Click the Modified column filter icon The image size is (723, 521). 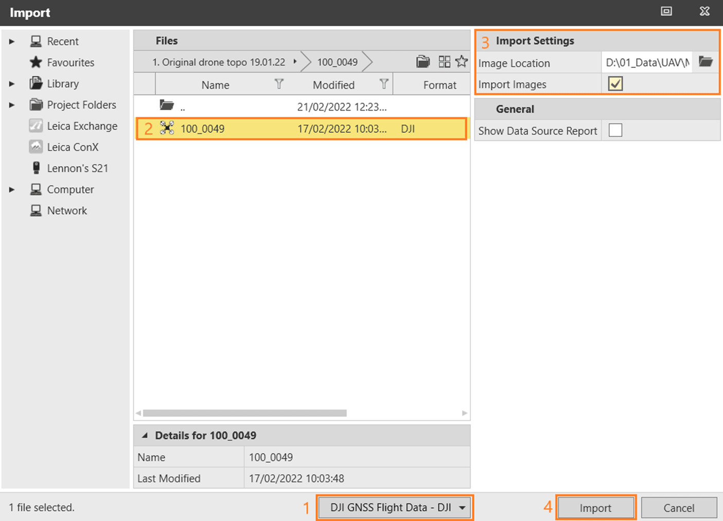[384, 84]
